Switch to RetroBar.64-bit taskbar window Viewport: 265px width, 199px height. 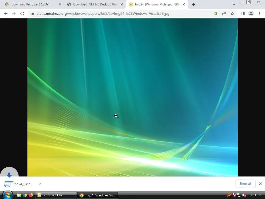tap(55, 195)
